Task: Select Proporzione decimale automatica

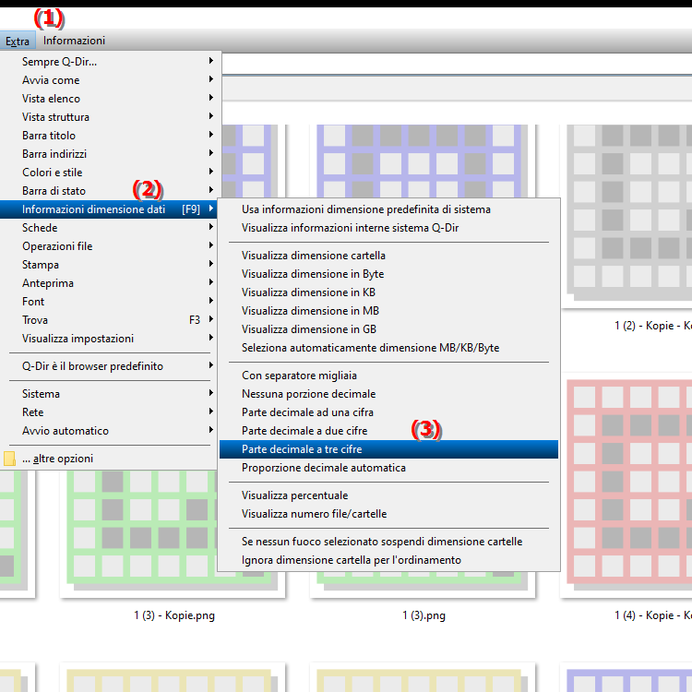Action: 388,468
